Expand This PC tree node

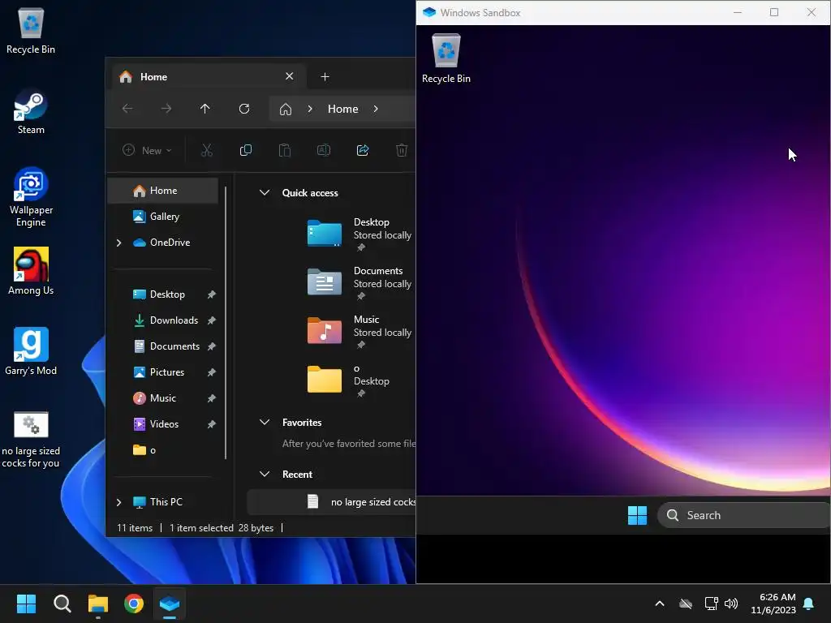click(118, 502)
